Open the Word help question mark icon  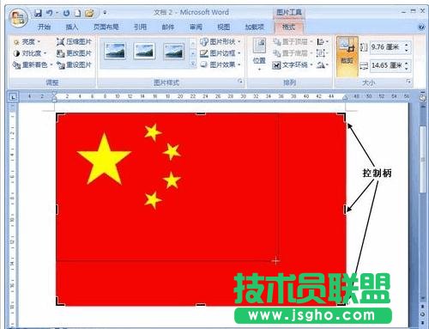421,27
